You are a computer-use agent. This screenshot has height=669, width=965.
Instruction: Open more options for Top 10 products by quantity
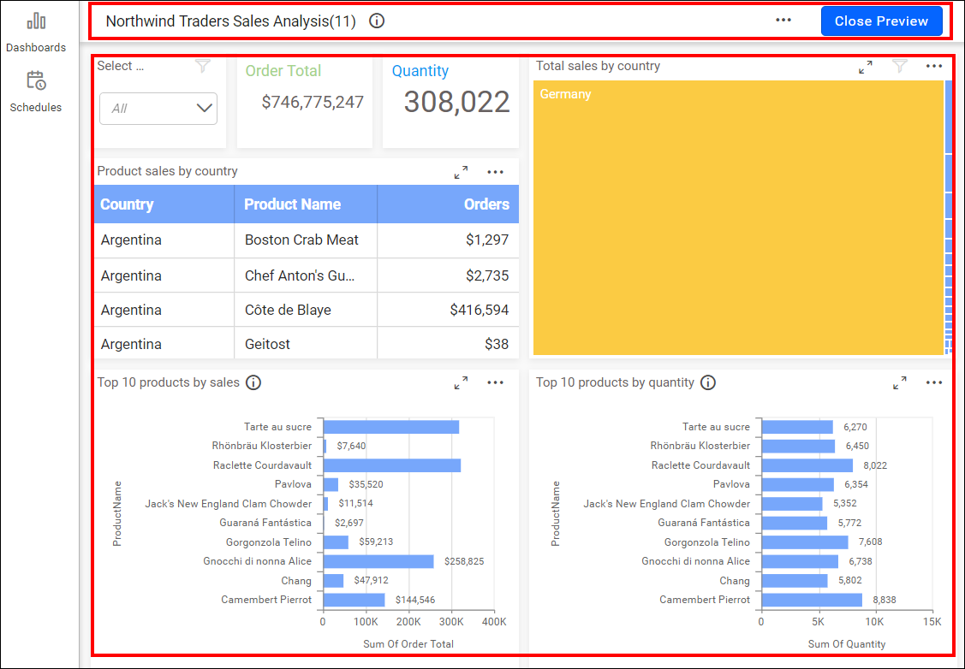pyautogui.click(x=934, y=383)
